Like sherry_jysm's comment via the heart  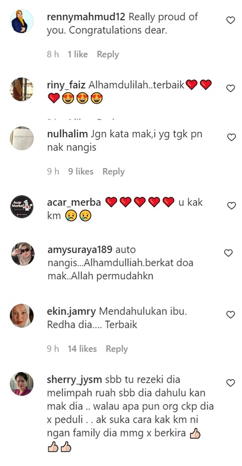231,383
